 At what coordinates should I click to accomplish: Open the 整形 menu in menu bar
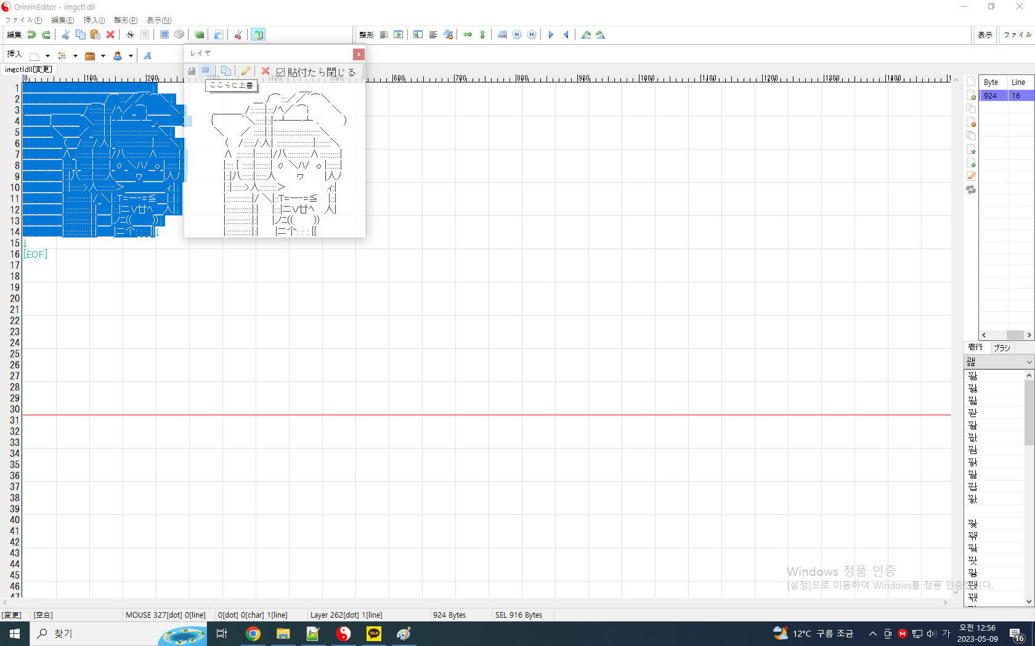[x=125, y=20]
